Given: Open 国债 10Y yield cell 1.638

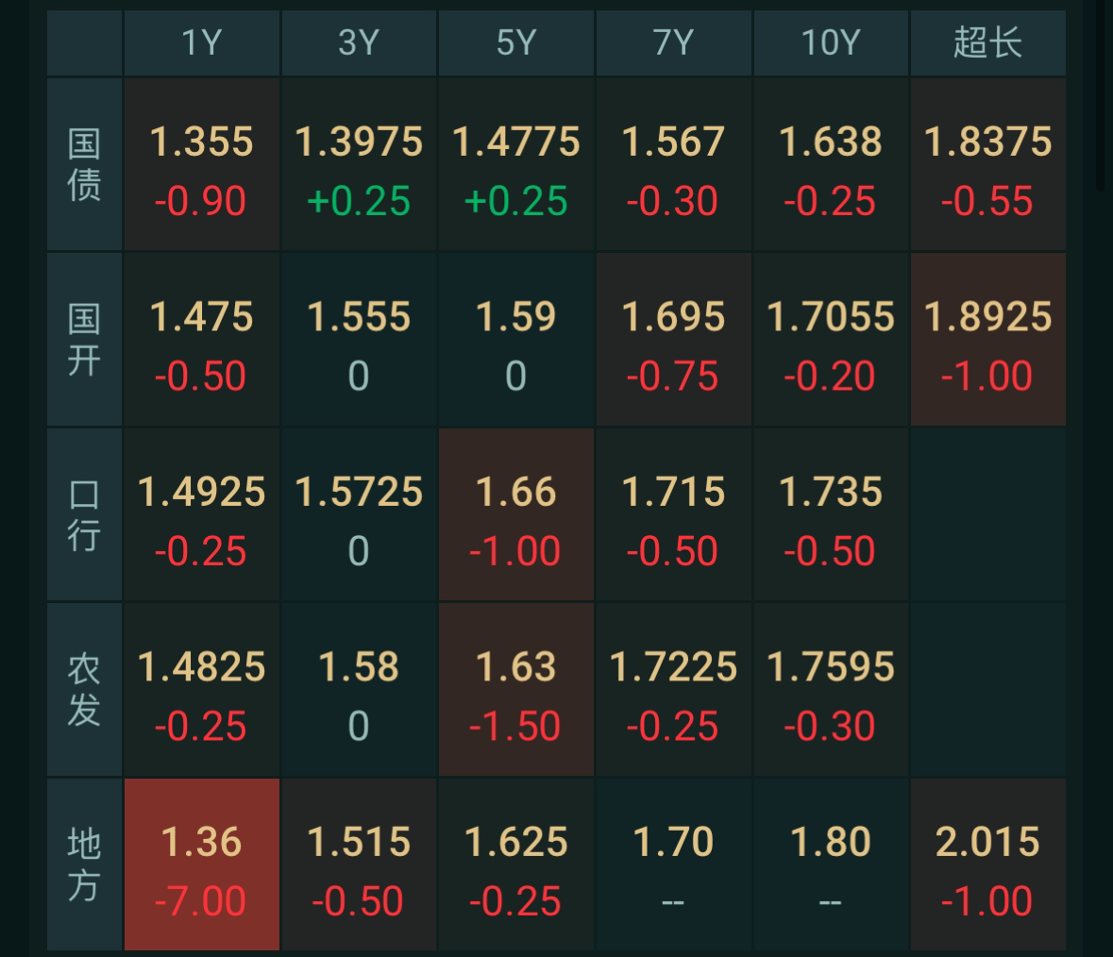Looking at the screenshot, I should click(830, 165).
